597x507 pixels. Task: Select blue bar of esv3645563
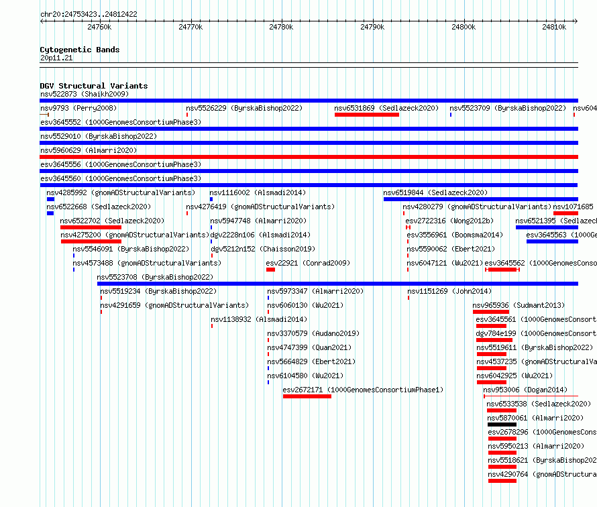pos(552,241)
